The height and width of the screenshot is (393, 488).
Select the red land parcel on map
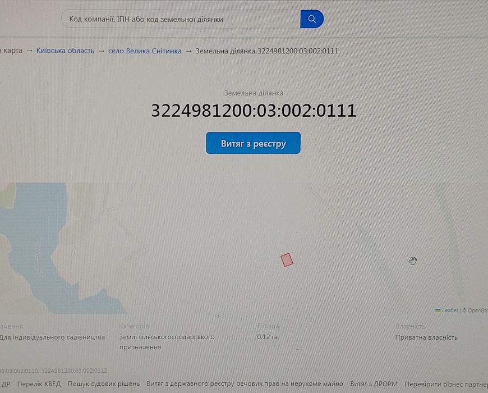point(287,260)
